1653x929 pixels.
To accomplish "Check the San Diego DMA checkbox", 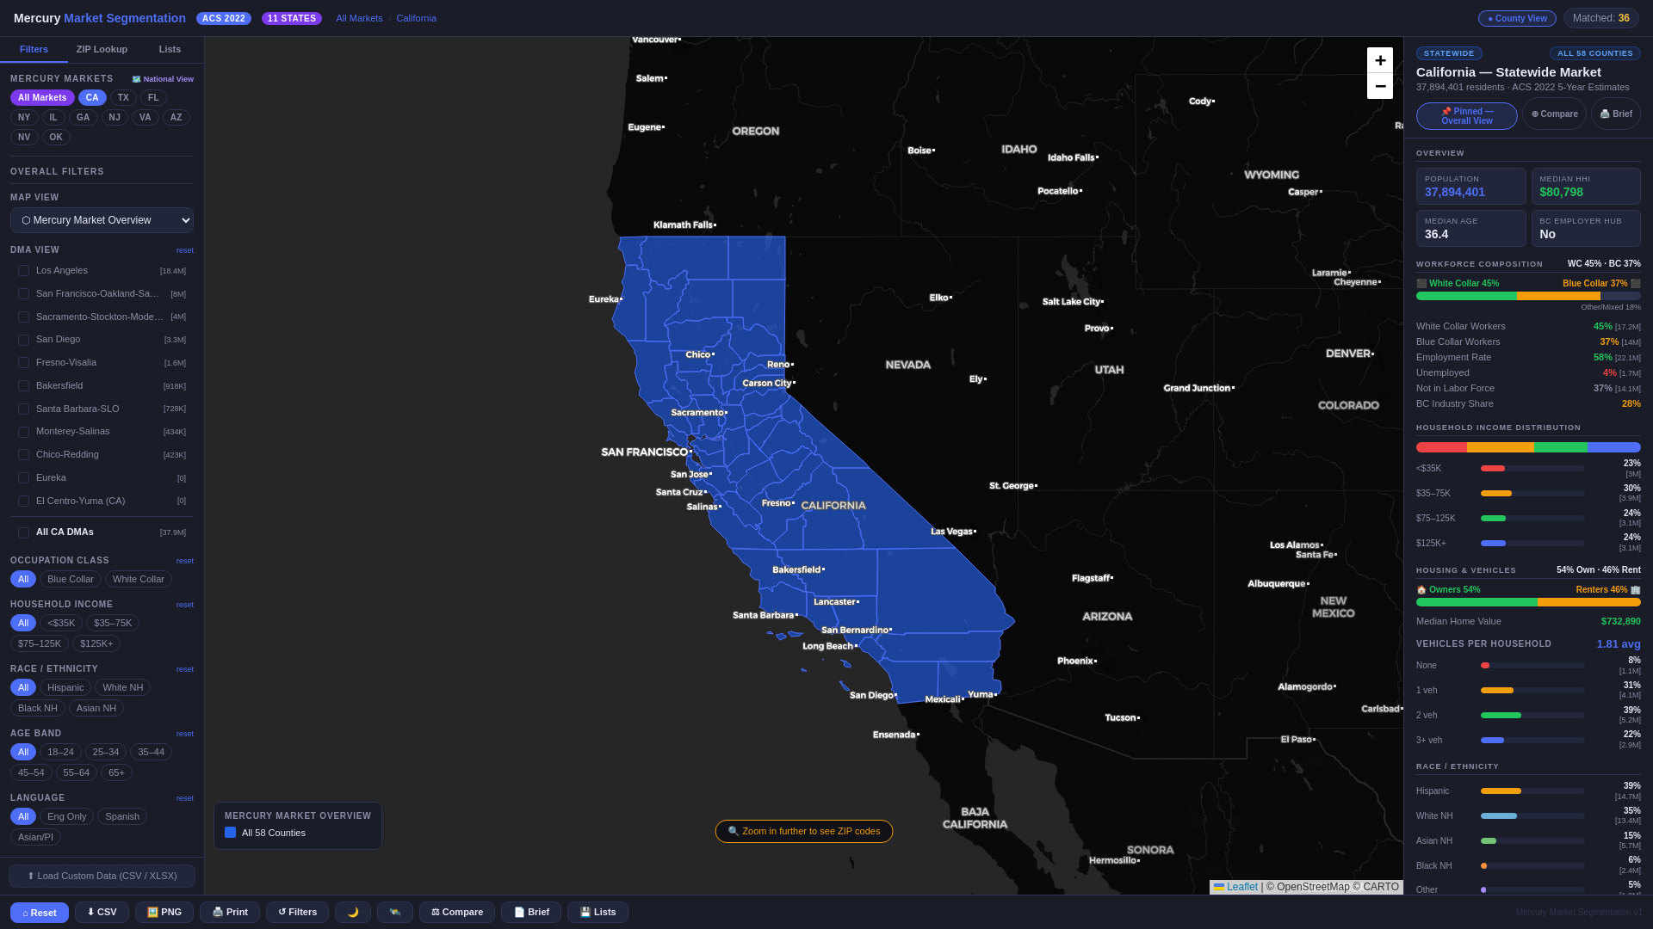I will click(24, 340).
